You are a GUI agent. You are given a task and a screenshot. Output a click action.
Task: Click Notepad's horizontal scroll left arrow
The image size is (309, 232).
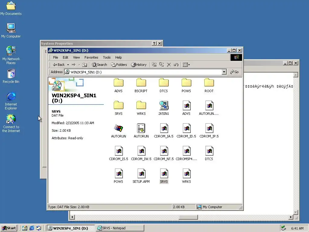coord(72,217)
